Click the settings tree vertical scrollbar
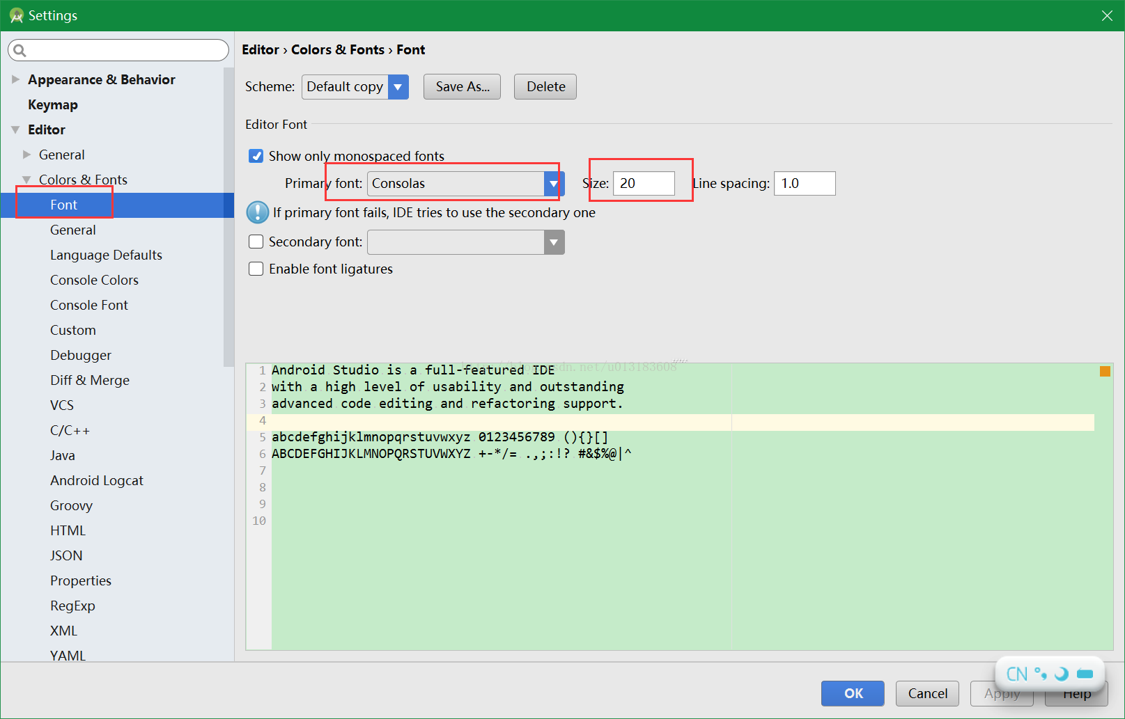The height and width of the screenshot is (719, 1125). (x=228, y=216)
